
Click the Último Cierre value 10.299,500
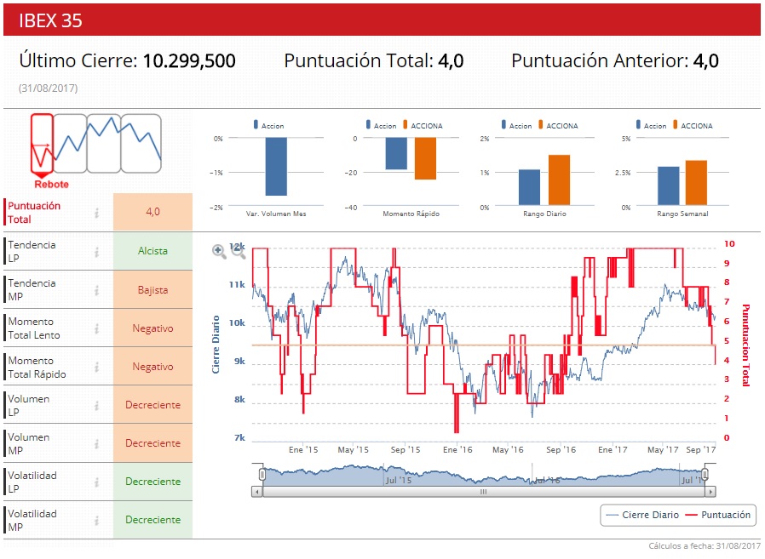pos(189,61)
